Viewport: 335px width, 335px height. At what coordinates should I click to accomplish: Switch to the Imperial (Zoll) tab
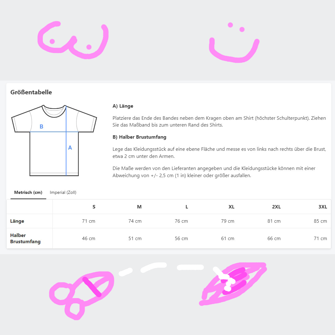point(63,192)
